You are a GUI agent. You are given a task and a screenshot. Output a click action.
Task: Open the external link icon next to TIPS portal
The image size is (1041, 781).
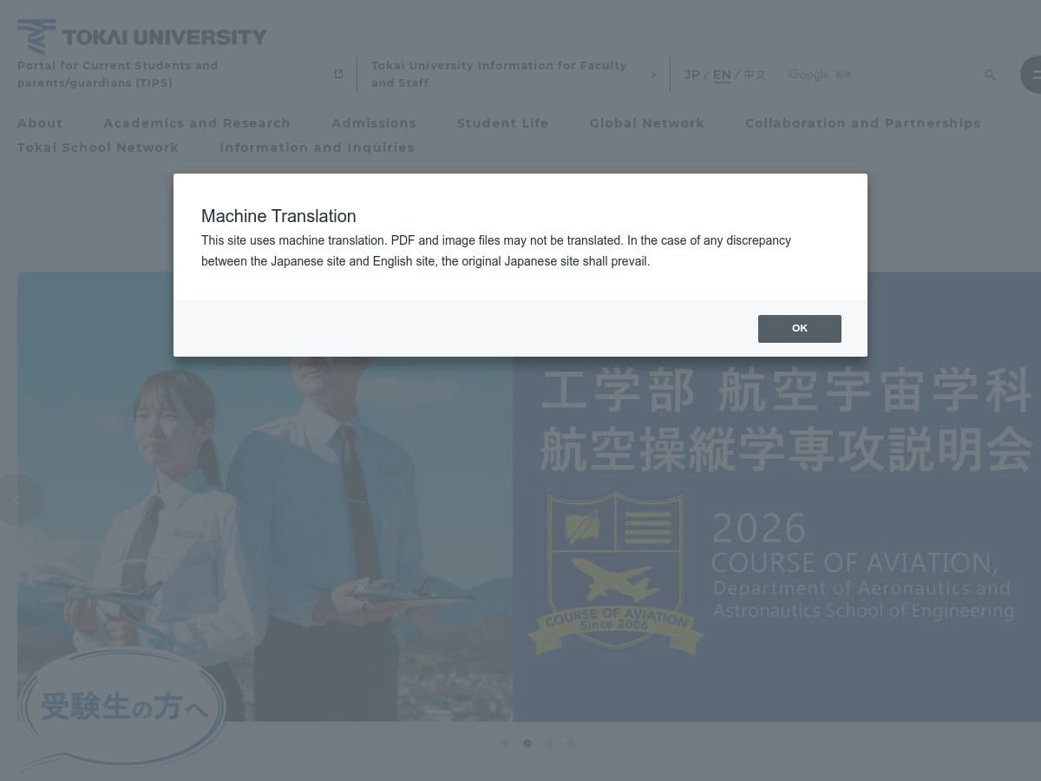click(x=338, y=74)
